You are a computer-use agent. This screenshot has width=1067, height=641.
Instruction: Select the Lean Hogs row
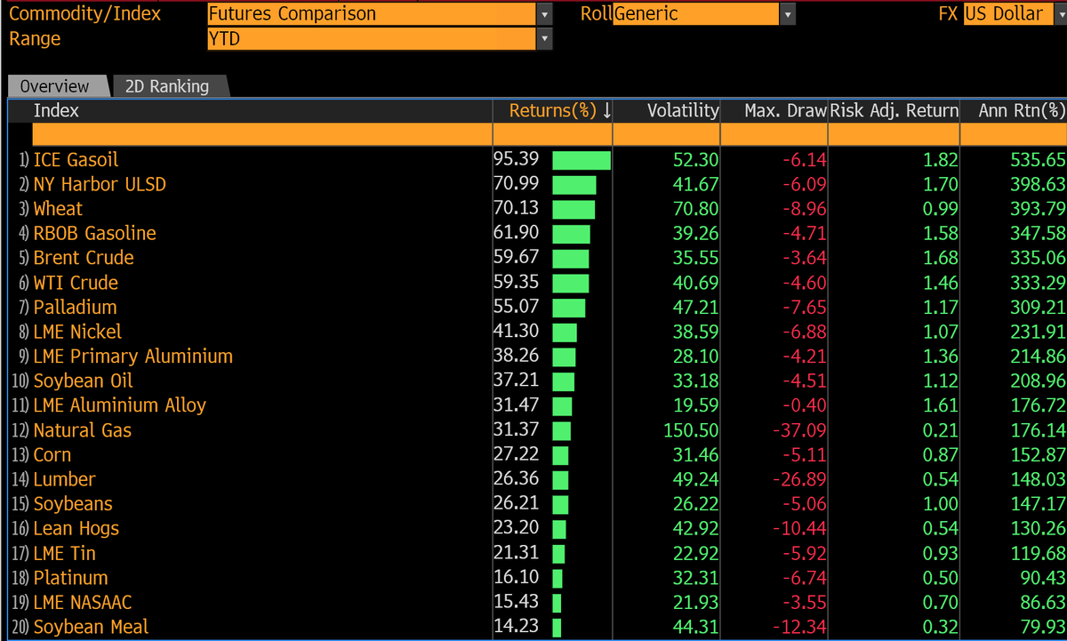pos(537,528)
